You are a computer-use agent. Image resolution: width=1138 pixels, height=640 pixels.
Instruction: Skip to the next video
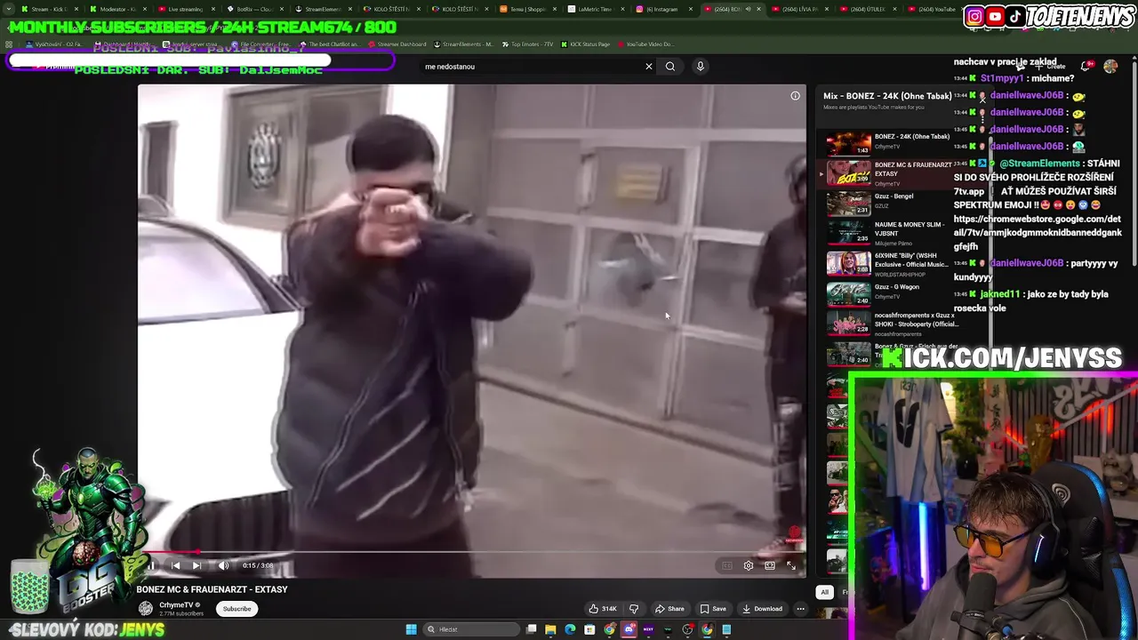point(196,565)
